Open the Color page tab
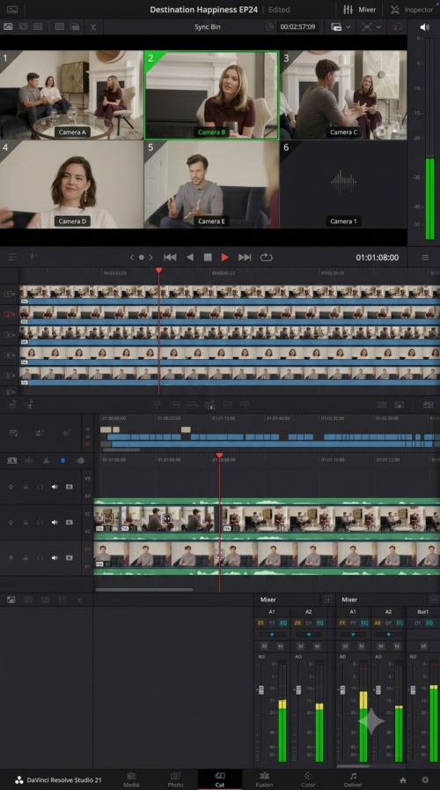 tap(308, 779)
